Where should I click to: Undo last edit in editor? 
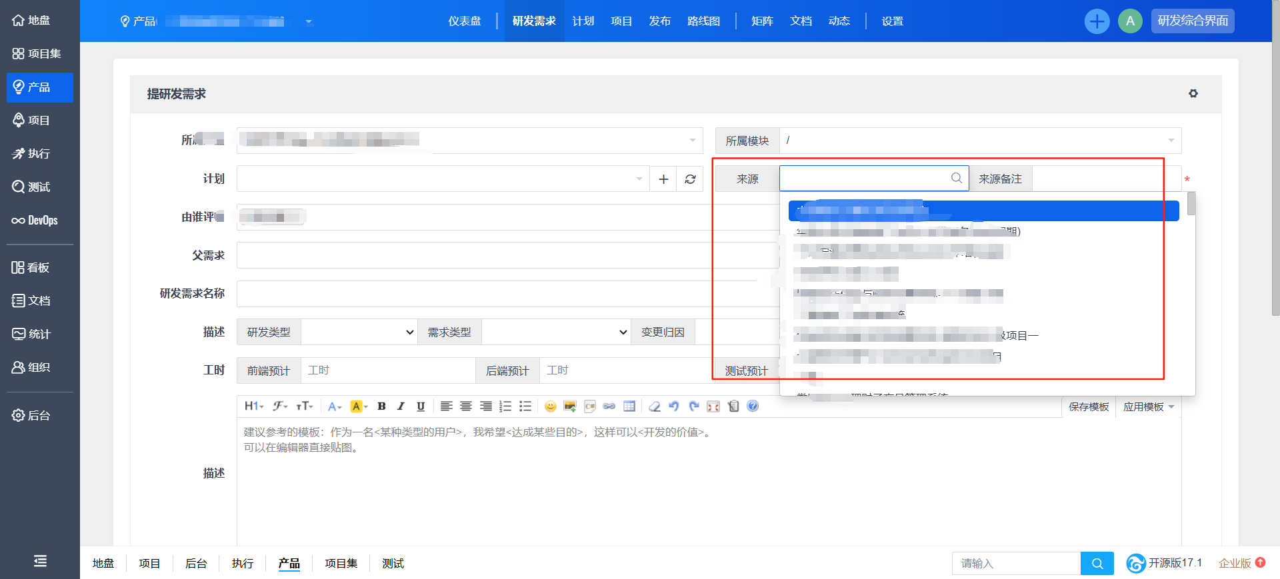tap(674, 406)
